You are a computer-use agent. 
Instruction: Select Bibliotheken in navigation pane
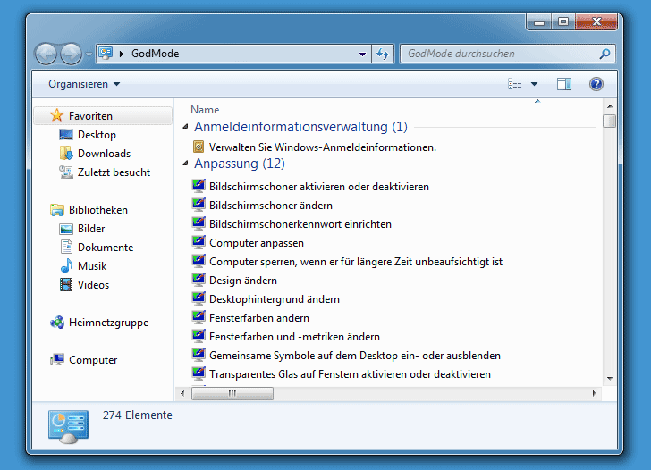coord(98,210)
